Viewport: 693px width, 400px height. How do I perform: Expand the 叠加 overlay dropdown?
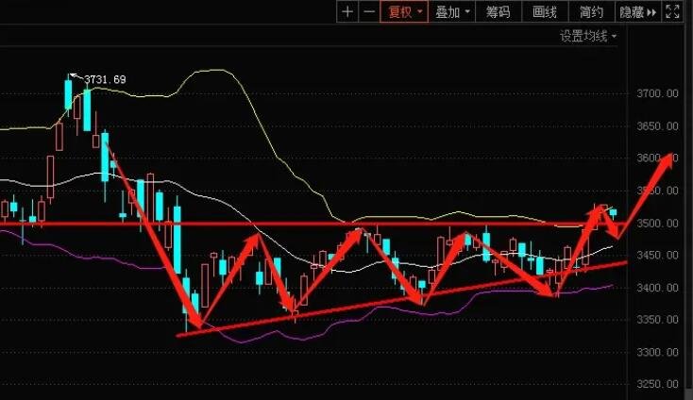(x=453, y=11)
